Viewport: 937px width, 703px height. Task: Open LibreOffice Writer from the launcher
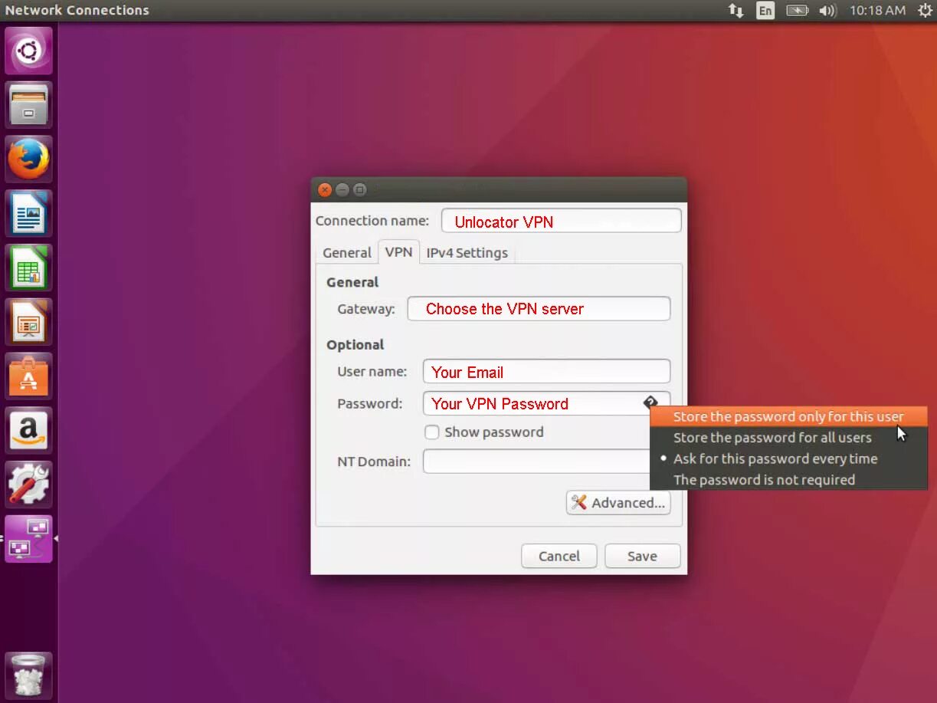coord(29,214)
